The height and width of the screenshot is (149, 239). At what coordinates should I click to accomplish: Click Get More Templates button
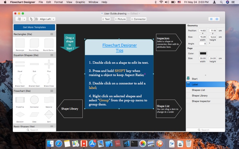pyautogui.click(x=34, y=27)
